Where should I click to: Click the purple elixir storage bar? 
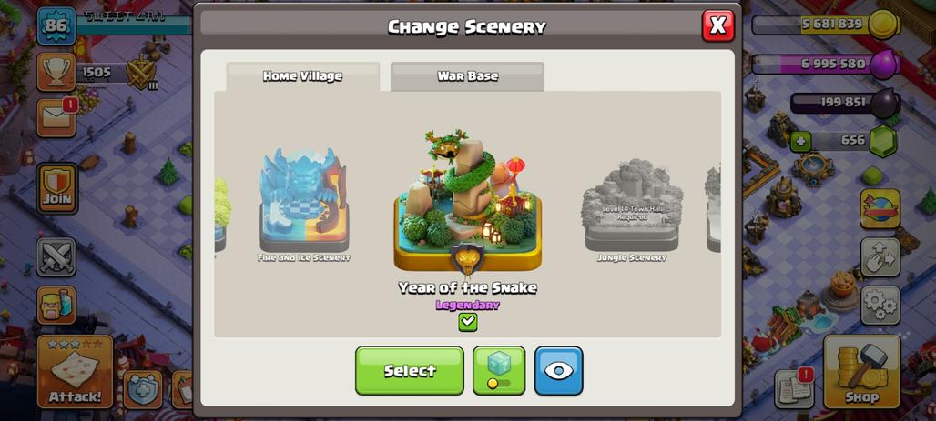pos(826,64)
